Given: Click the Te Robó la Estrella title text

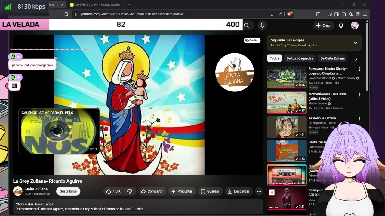Looking at the screenshot, I should coord(322,118).
